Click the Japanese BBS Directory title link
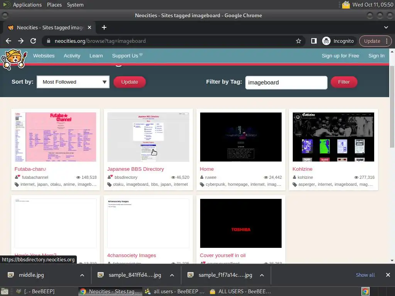Viewport: 395px width, 296px height. (x=135, y=169)
